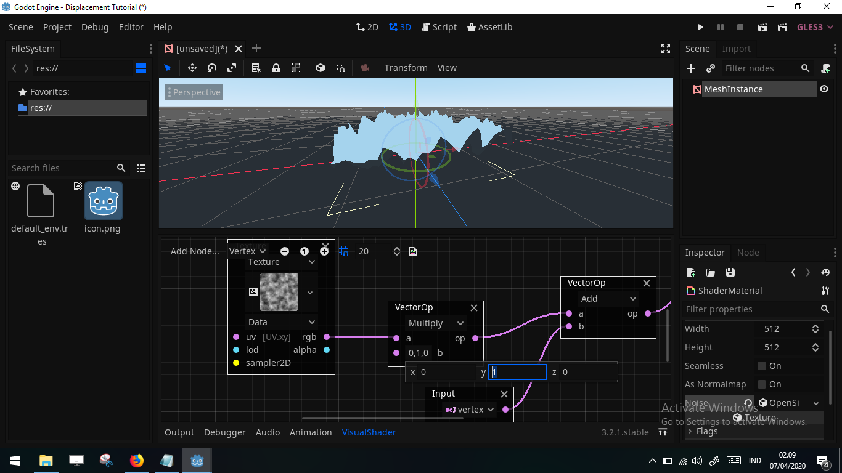842x473 pixels.
Task: Select the Rotate tool in the 3D toolbar
Action: (x=211, y=68)
